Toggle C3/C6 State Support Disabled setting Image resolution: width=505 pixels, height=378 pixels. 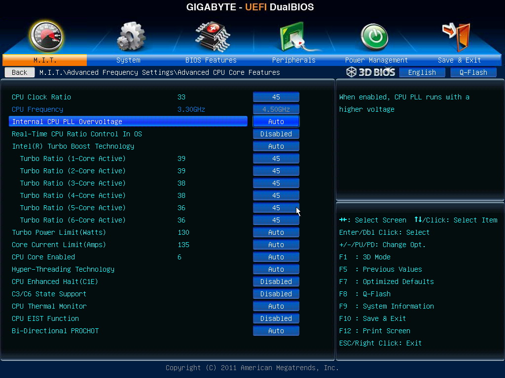pyautogui.click(x=276, y=294)
